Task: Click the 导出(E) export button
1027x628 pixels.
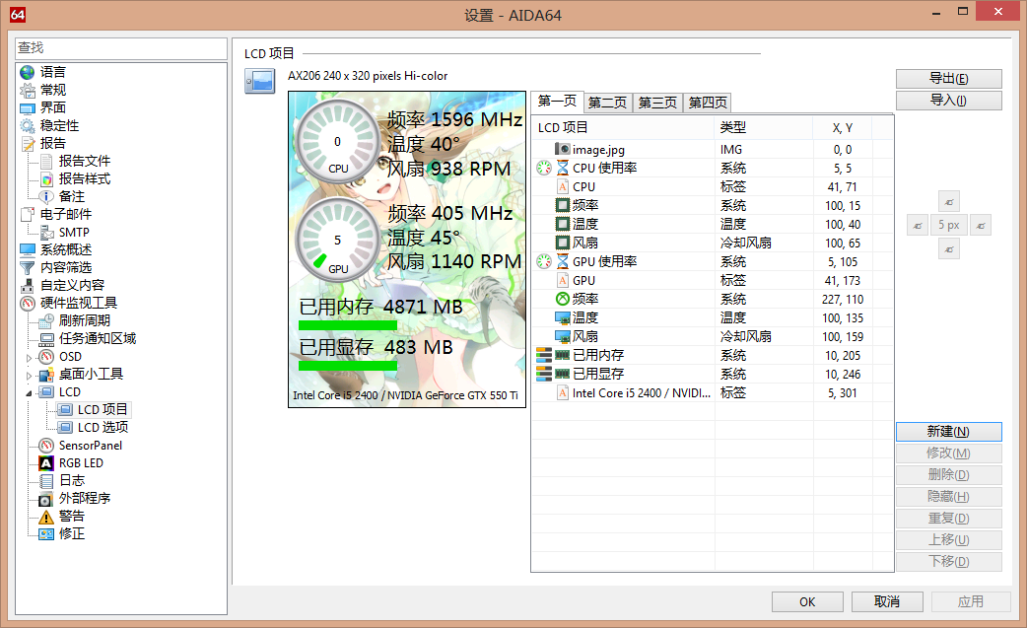Action: (x=948, y=79)
